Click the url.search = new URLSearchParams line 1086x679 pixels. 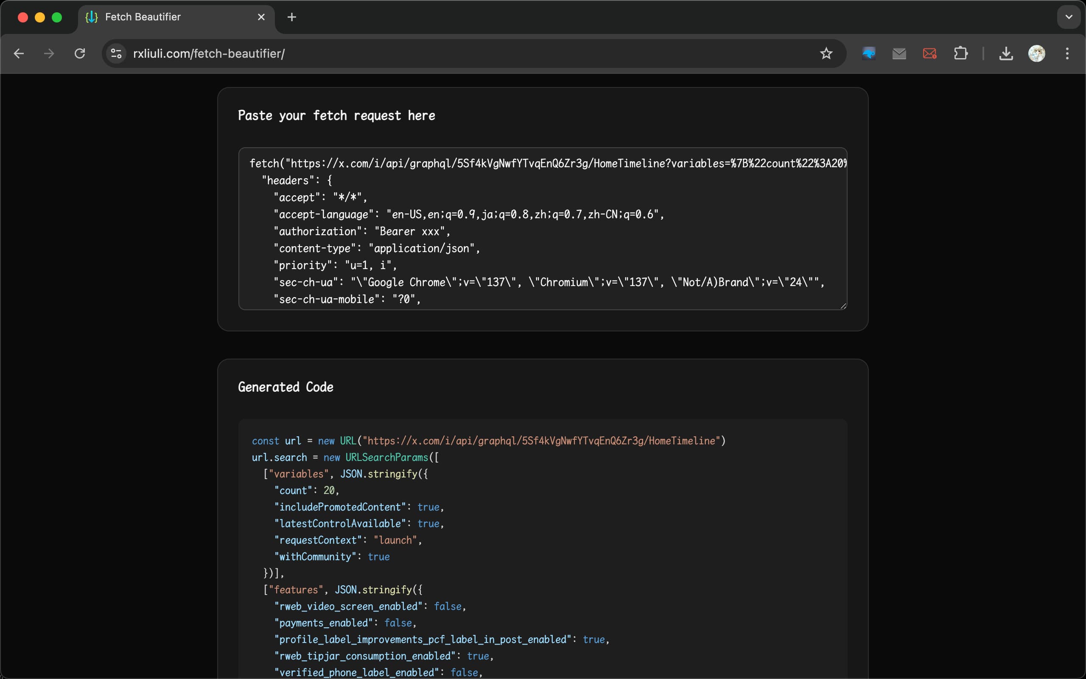[x=346, y=457]
